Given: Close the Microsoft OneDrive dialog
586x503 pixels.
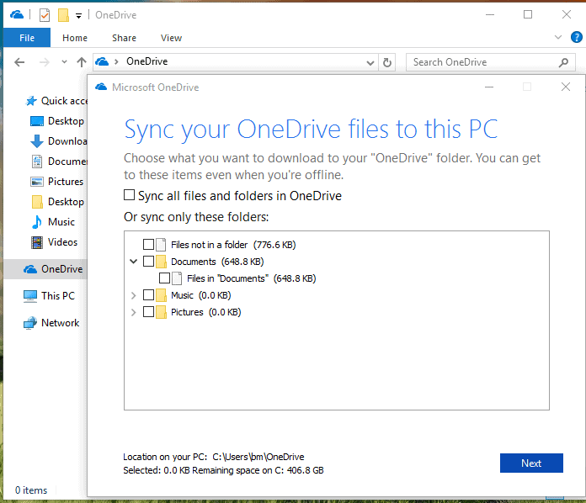Looking at the screenshot, I should pyautogui.click(x=566, y=87).
